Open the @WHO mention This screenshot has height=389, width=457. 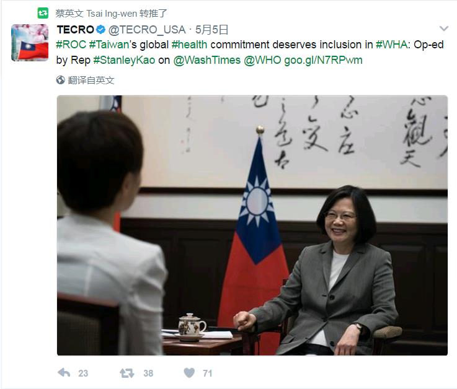click(x=262, y=60)
